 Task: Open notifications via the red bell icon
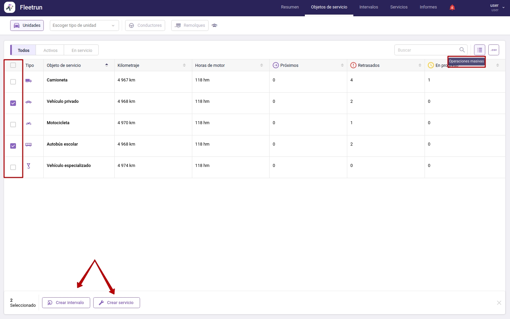[x=452, y=7]
